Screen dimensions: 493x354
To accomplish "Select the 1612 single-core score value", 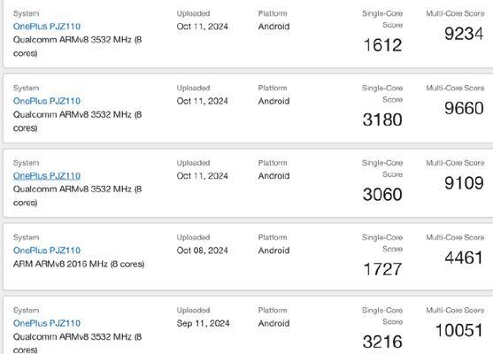I will tap(382, 45).
